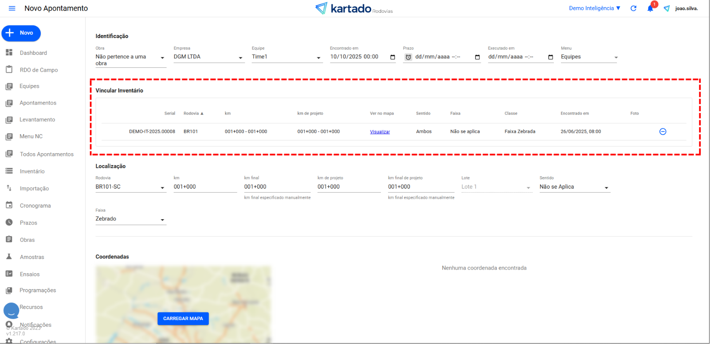
Task: Navigate to Cronograma in the sidebar
Action: pyautogui.click(x=35, y=206)
